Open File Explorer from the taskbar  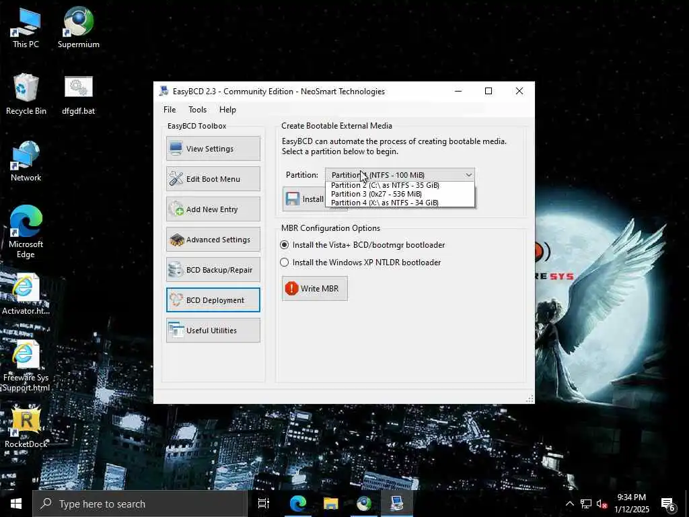[330, 504]
